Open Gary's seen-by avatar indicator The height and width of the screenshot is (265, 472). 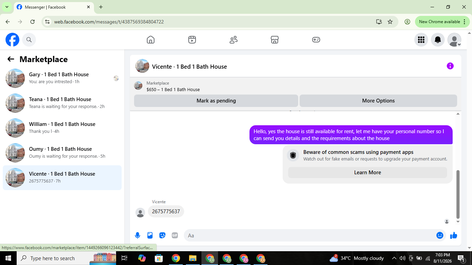tap(116, 78)
